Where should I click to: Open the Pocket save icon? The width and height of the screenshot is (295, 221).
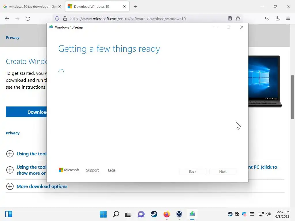point(267,18)
